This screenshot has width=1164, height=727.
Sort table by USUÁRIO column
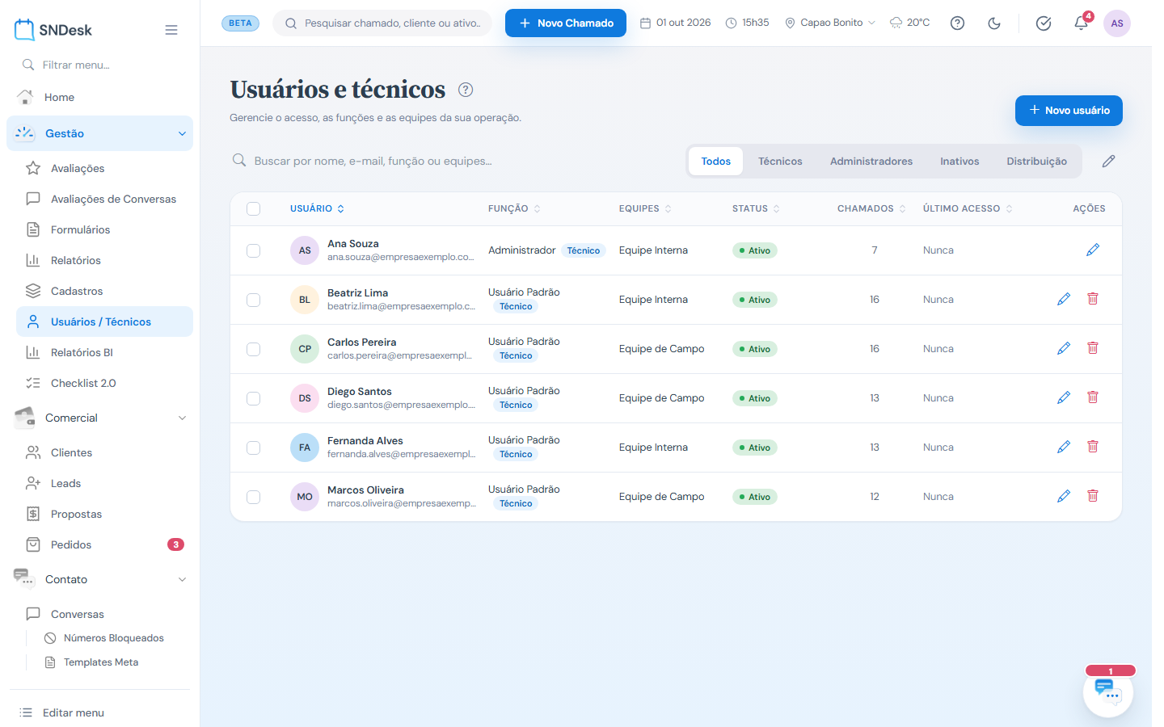(317, 208)
